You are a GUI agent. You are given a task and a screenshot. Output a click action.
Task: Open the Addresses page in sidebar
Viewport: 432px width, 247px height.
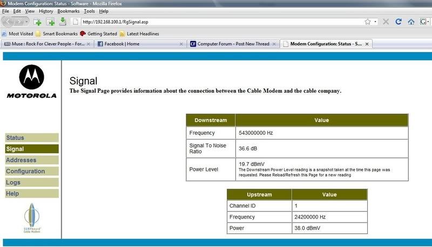click(x=31, y=160)
